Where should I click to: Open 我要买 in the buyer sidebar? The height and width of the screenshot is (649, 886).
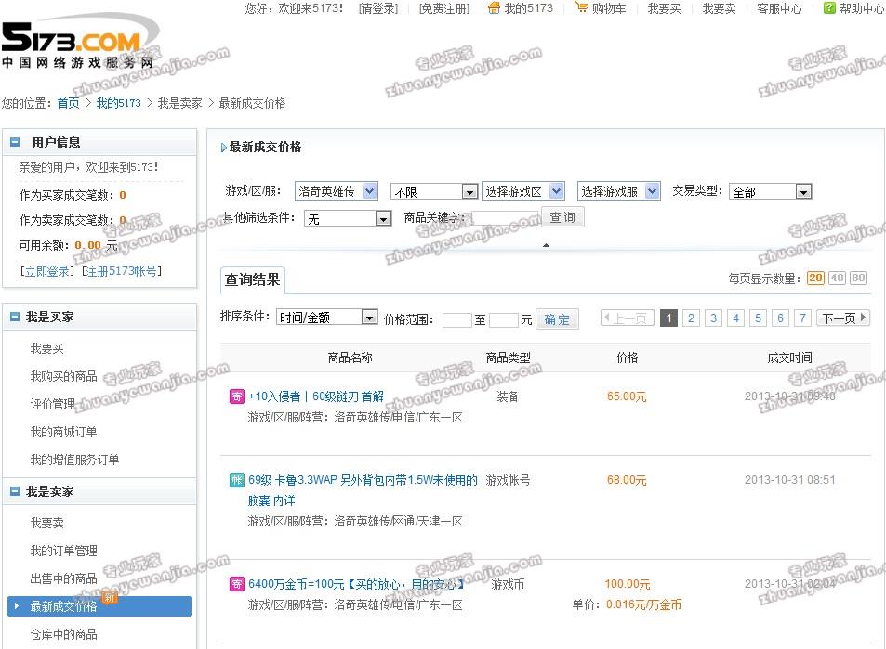pos(46,348)
